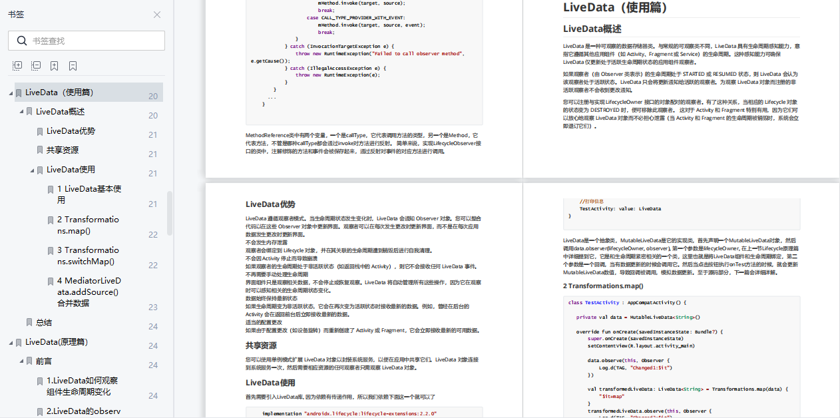
Task: Click bookmark icon beside 总结
Action: pyautogui.click(x=30, y=322)
